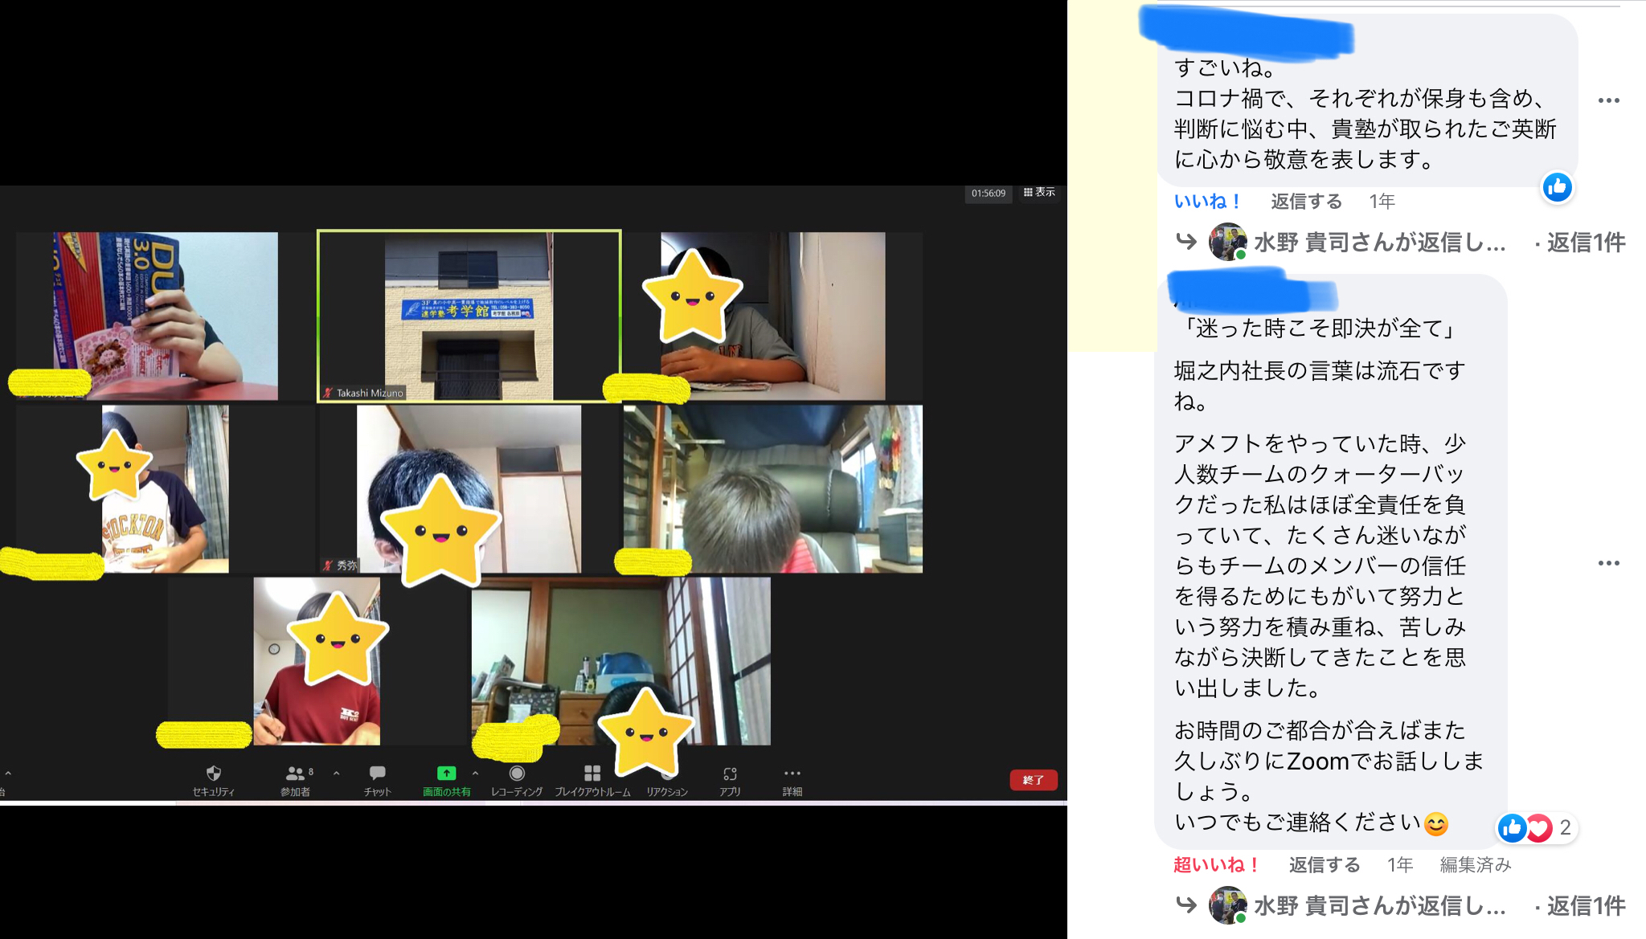The image size is (1646, 939).
Task: Click 返信する under the first comment
Action: coord(1307,201)
